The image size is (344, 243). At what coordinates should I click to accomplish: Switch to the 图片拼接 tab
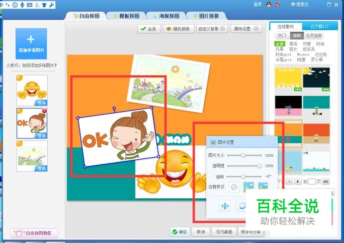[x=206, y=16]
